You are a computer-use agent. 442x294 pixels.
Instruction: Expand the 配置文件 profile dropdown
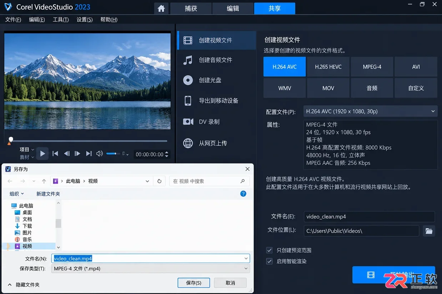click(433, 111)
